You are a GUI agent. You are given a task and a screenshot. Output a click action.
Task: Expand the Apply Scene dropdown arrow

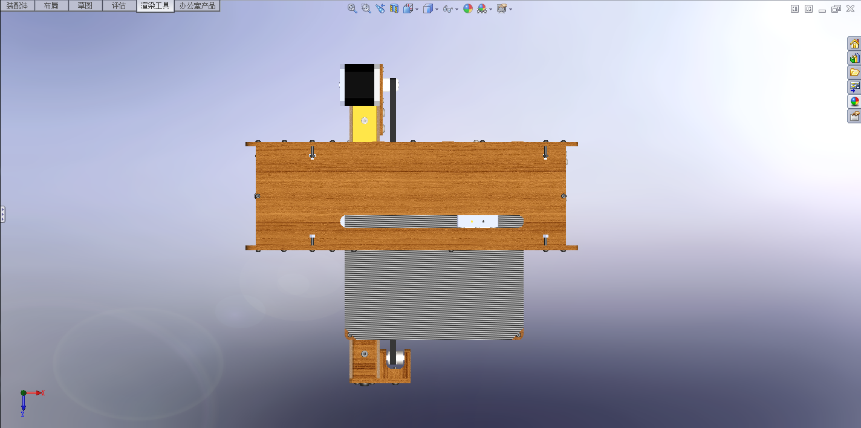click(x=490, y=9)
